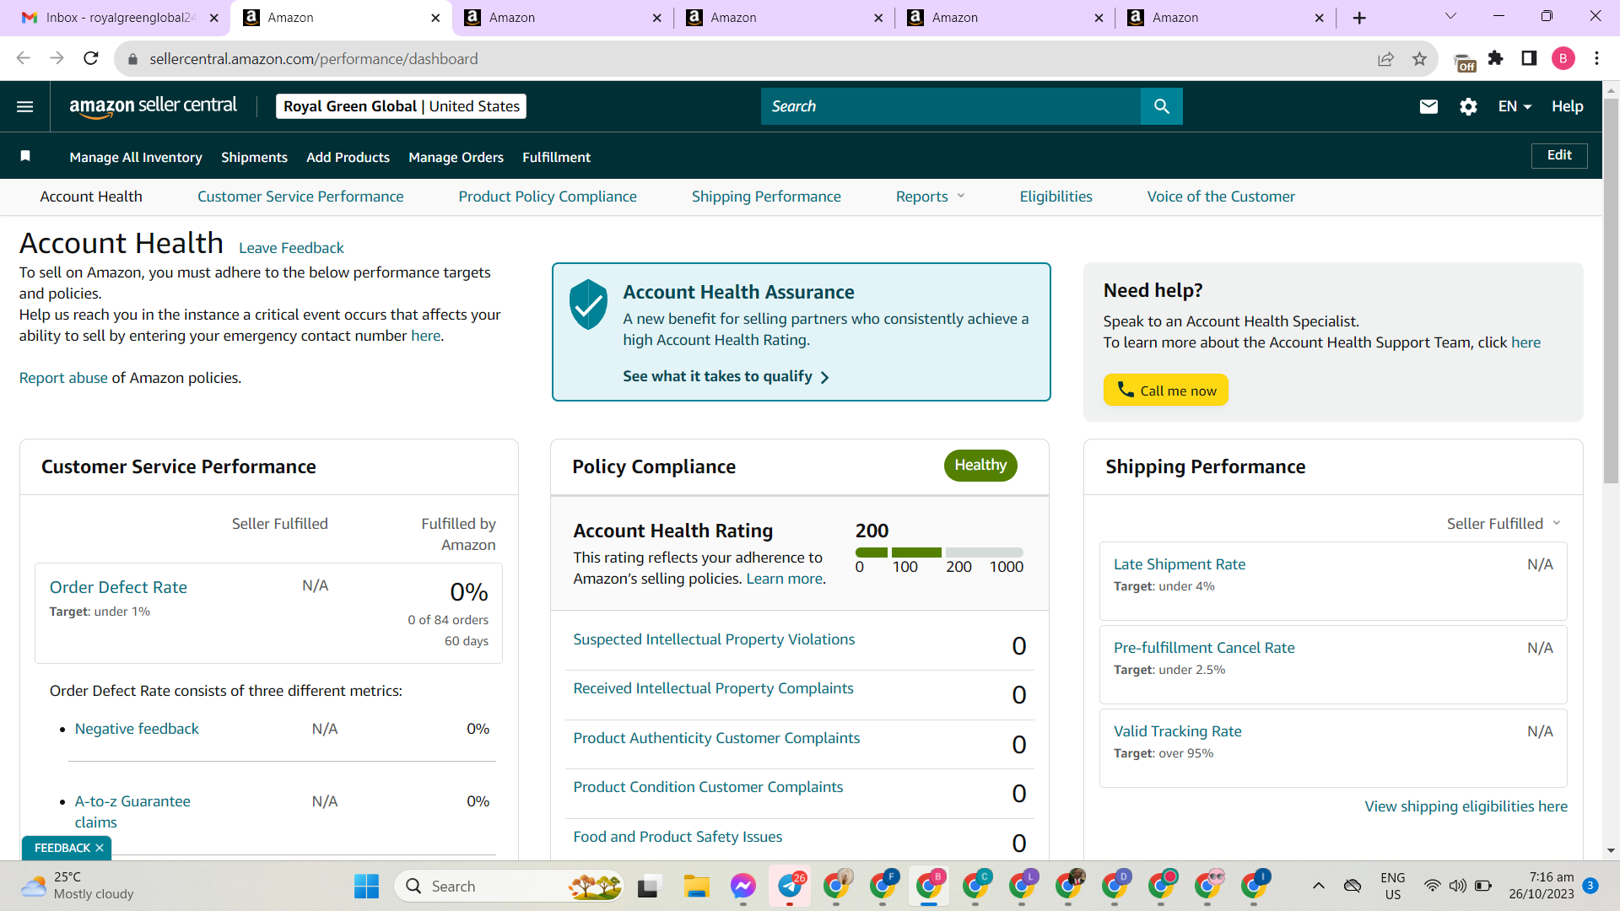
Task: Click the Help link in the header
Action: point(1567,106)
